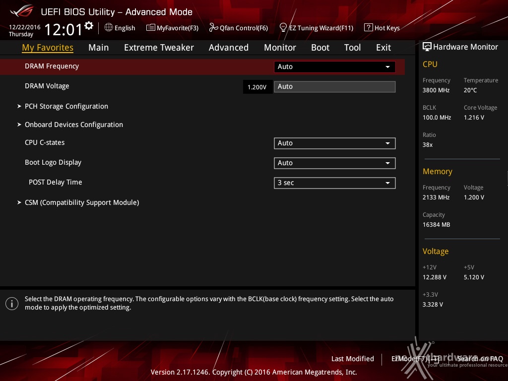Open the Tool tab
Image resolution: width=508 pixels, height=381 pixels.
coord(353,48)
